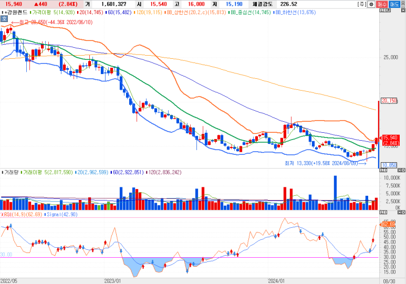Click the 62.69 RSI value axis tag
Image resolution: width=406 pixels, height=284 pixels.
click(389, 224)
